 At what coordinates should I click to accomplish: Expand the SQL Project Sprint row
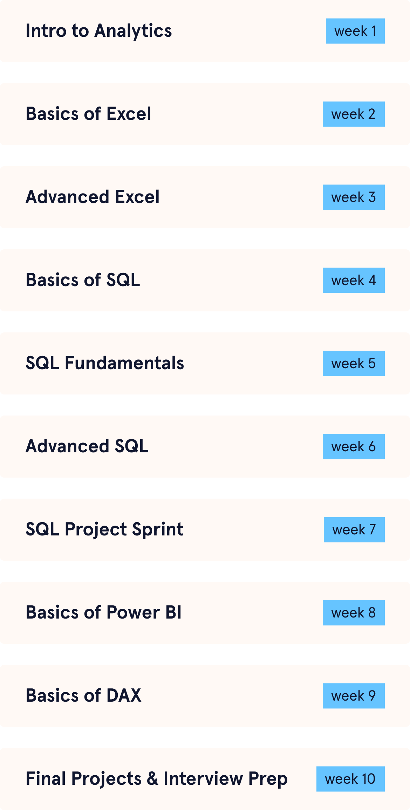click(x=104, y=529)
